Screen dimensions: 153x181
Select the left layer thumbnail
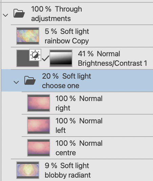(x=39, y=125)
